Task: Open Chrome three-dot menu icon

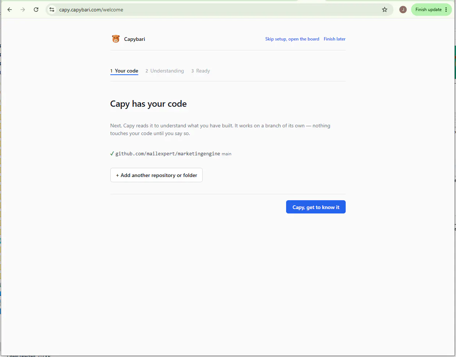Action: [446, 10]
